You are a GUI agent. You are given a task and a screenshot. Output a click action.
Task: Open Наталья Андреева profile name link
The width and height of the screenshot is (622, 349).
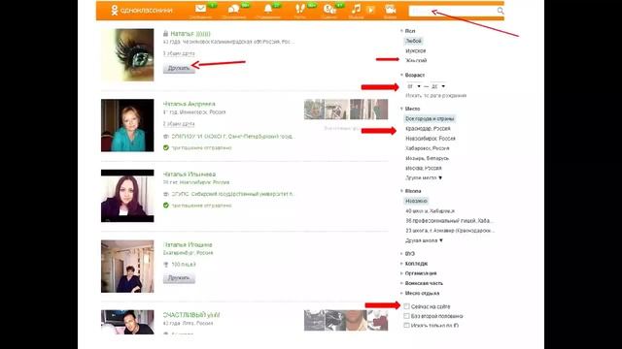pos(190,104)
